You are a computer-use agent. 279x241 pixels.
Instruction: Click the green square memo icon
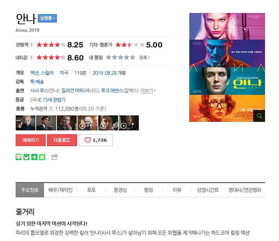(42, 157)
